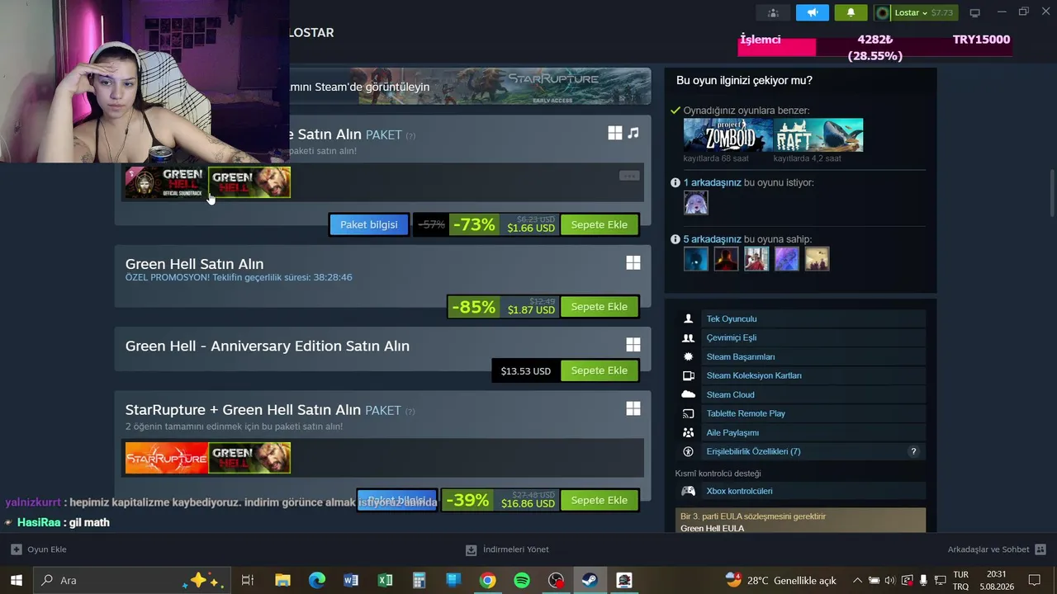
Task: Open the second friend avatar who owns the game
Action: point(726,259)
